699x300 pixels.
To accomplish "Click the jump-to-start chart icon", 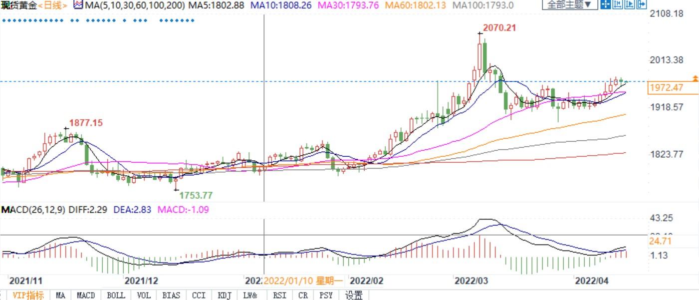I will (617, 4).
